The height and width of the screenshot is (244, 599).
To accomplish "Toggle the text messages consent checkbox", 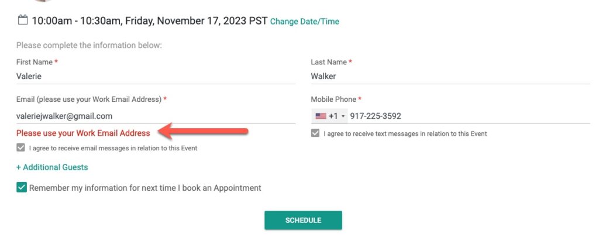I will click(x=315, y=133).
